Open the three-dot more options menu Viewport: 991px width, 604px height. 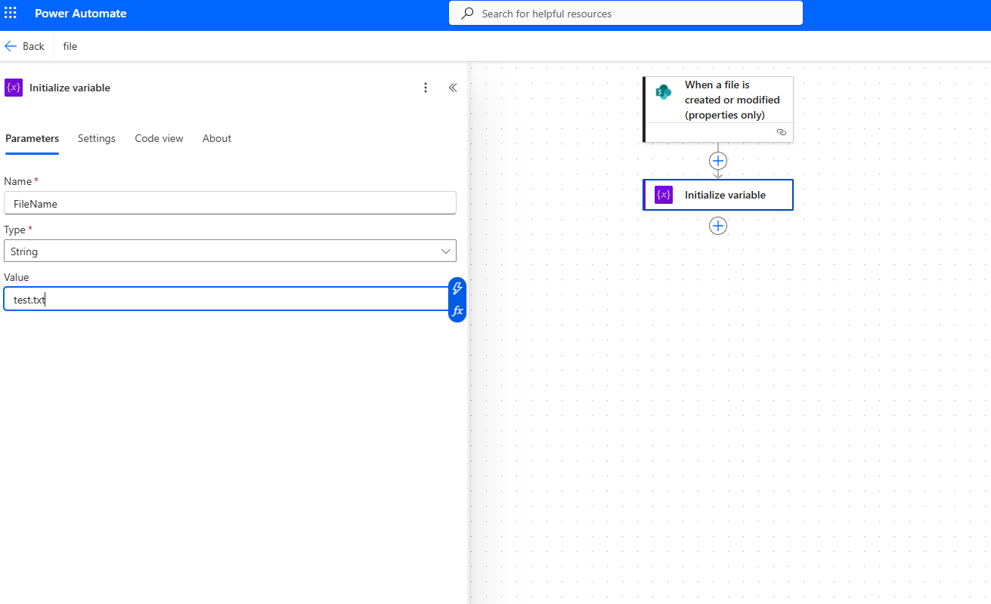(426, 88)
